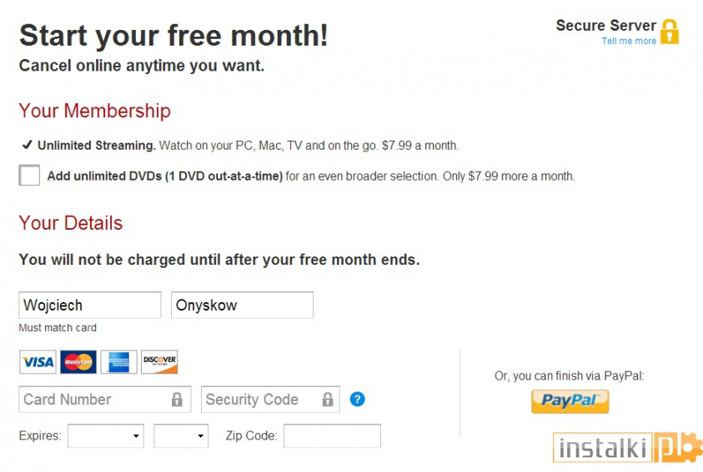The height and width of the screenshot is (472, 703).
Task: Open the expiration month dropdown
Action: coord(105,435)
